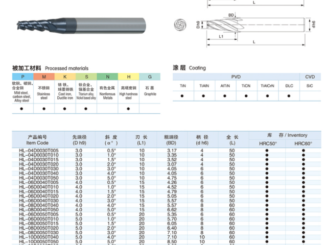This screenshot has height=245, width=327.
Task: Click the CVD coating group header
Action: pyautogui.click(x=310, y=77)
